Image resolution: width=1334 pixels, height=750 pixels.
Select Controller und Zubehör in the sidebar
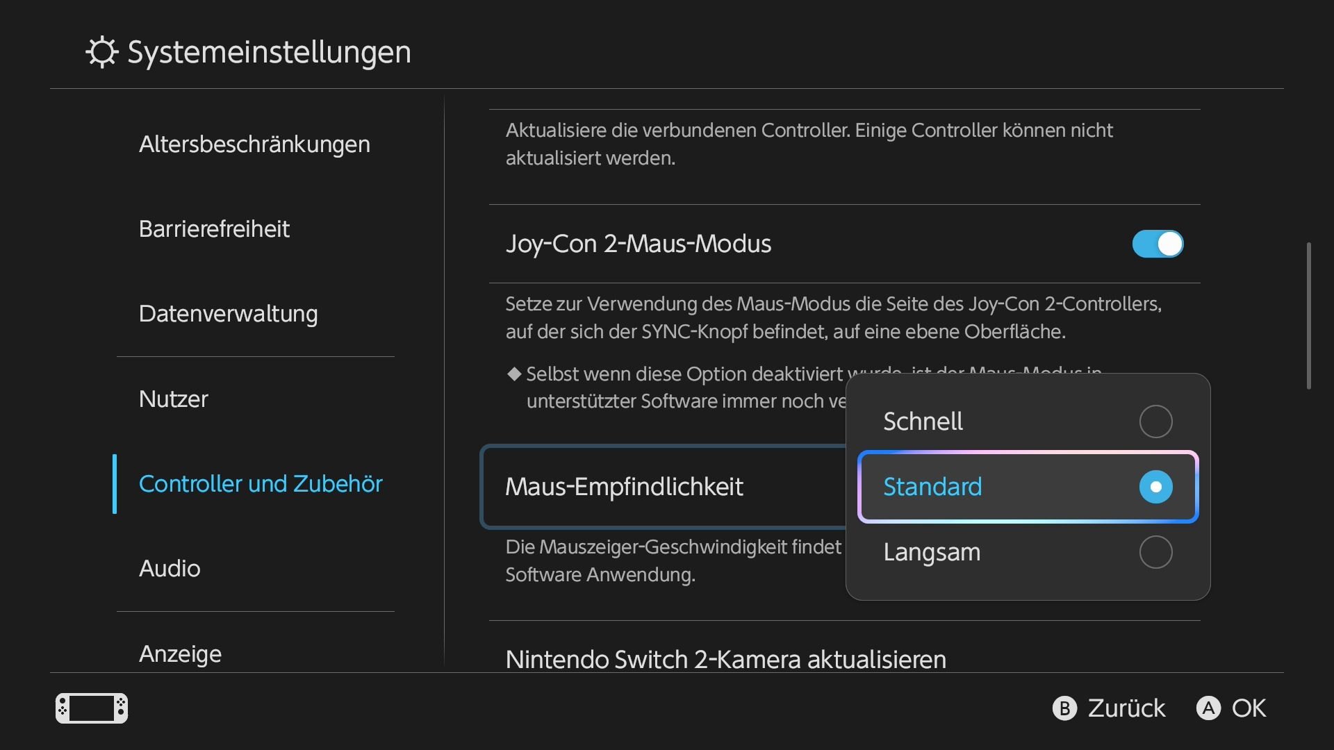[x=261, y=484]
